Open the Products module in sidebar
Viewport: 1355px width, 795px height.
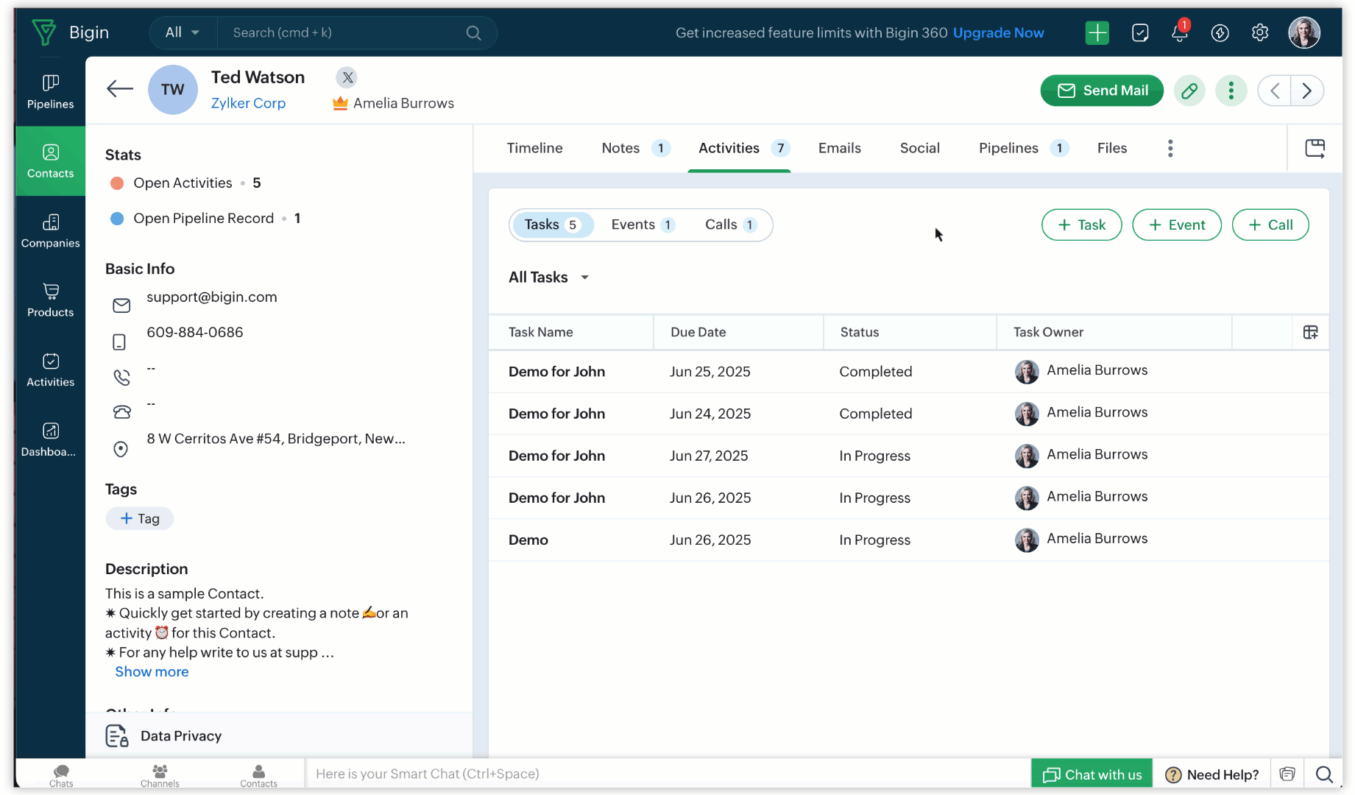[x=50, y=300]
